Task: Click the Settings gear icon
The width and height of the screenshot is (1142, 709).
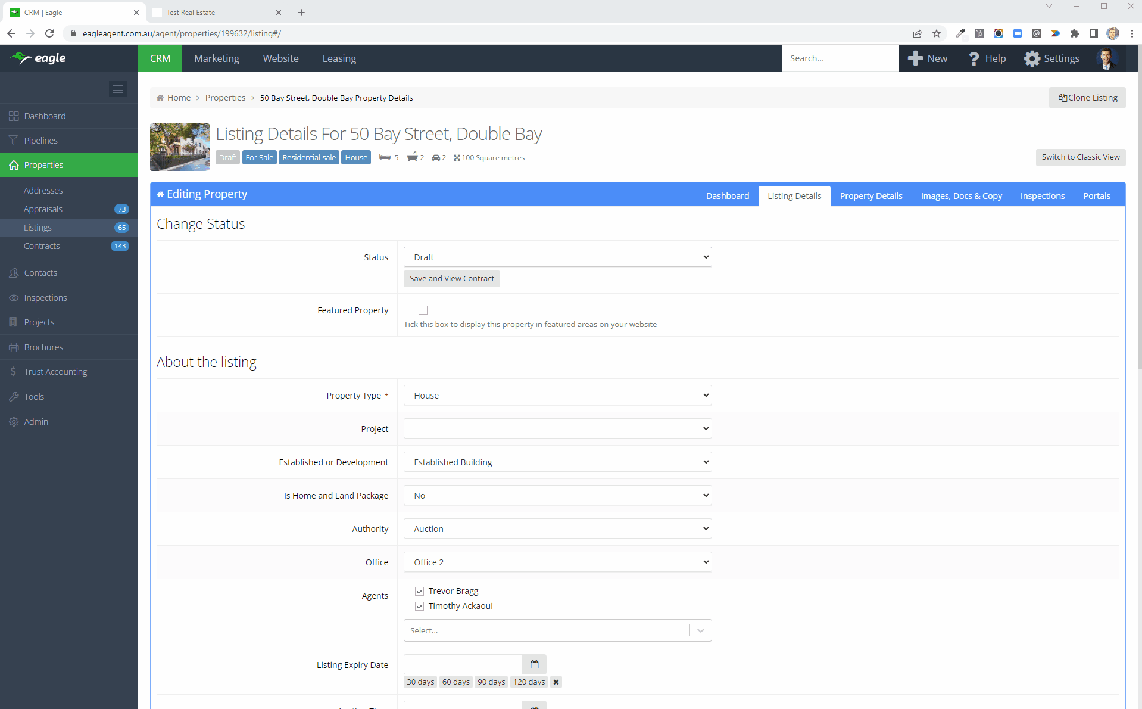Action: (1032, 58)
